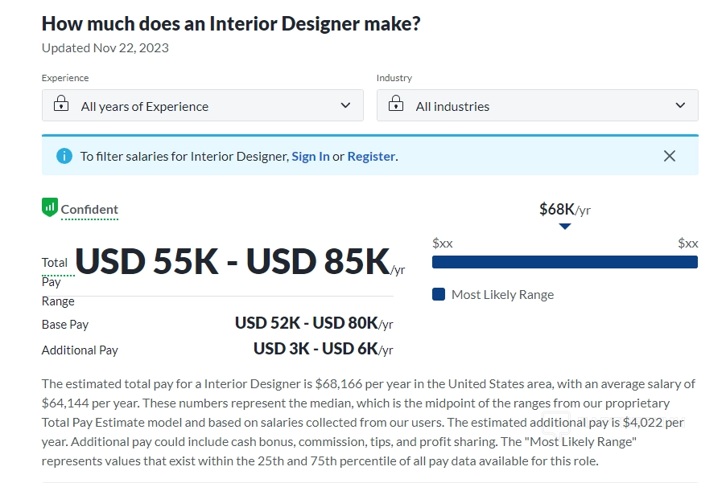Click the USD 55K - USD 85K figure
This screenshot has height=483, width=726.
point(233,262)
